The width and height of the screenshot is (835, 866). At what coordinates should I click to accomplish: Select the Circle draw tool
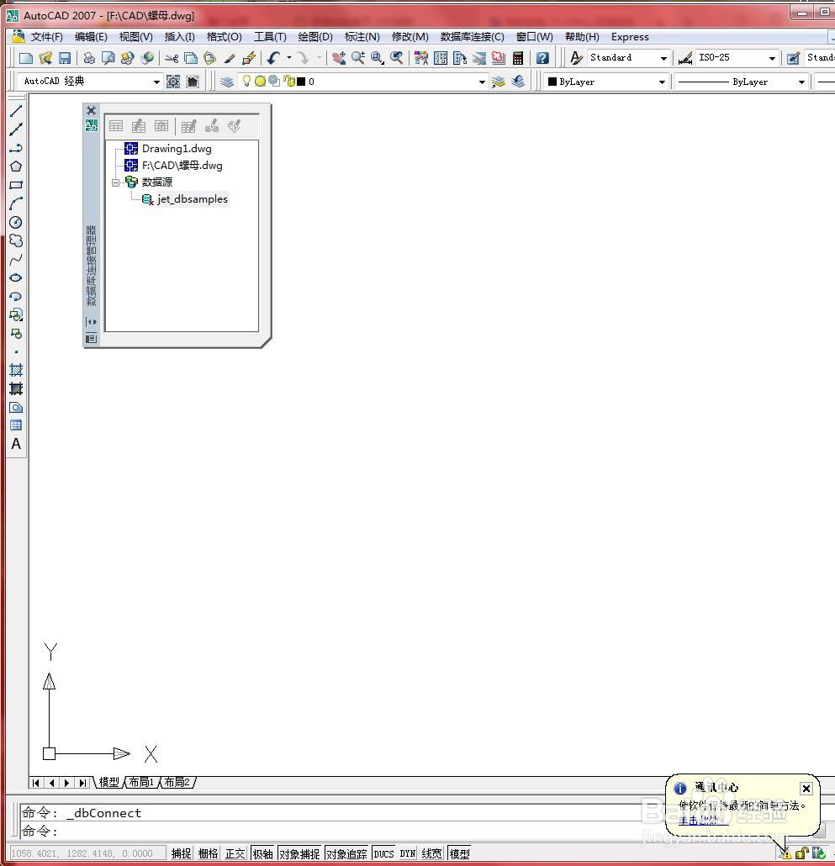tap(16, 222)
